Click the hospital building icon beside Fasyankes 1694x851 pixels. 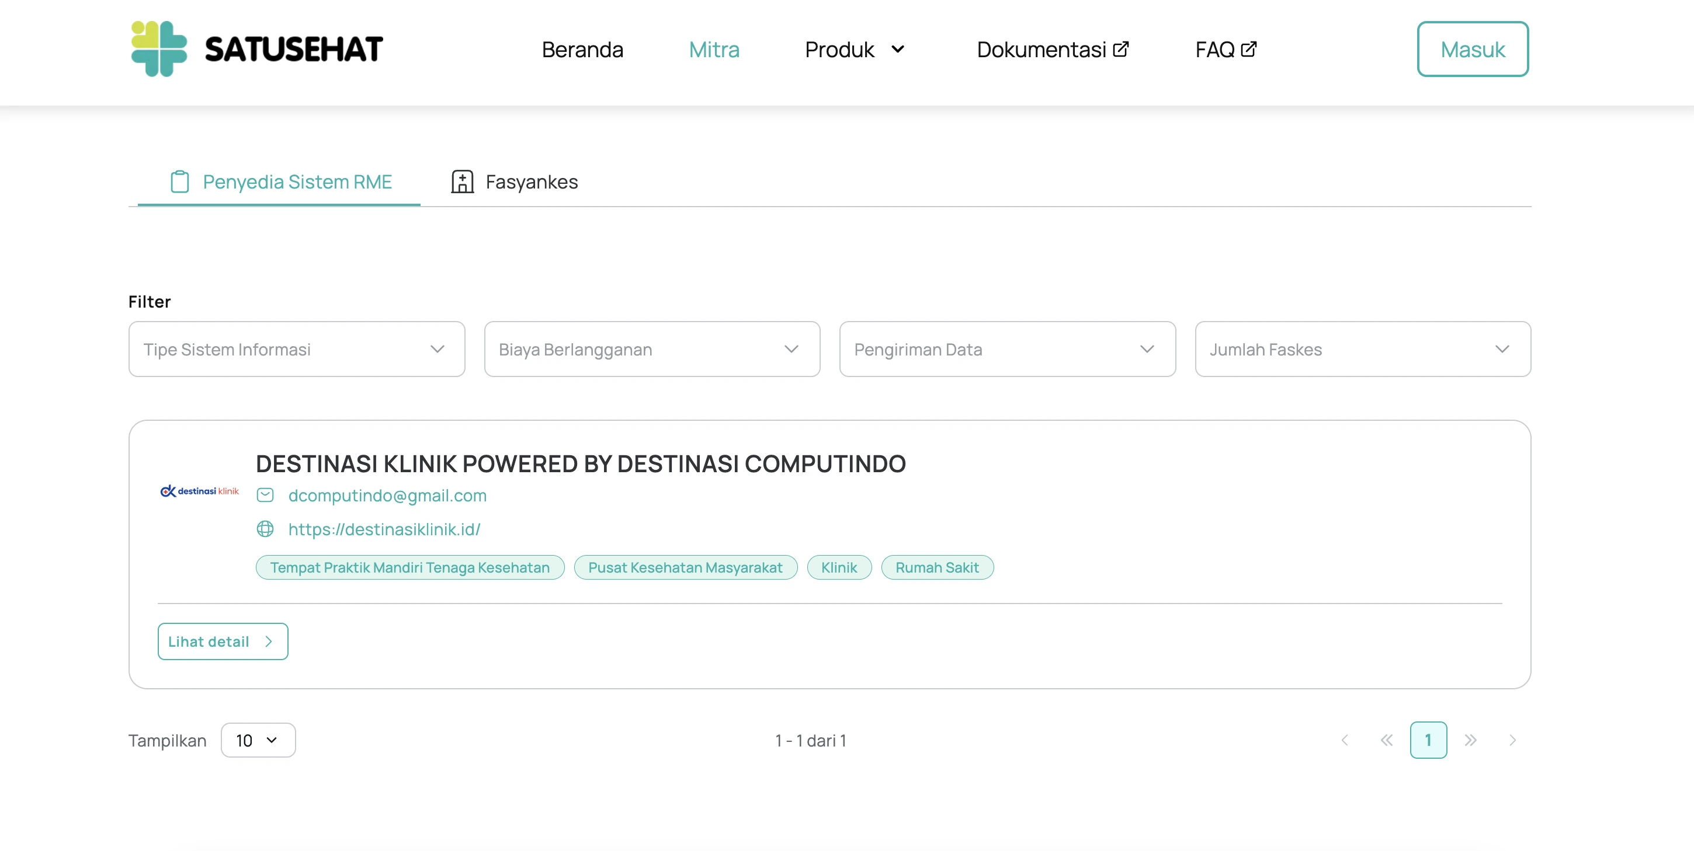point(462,182)
